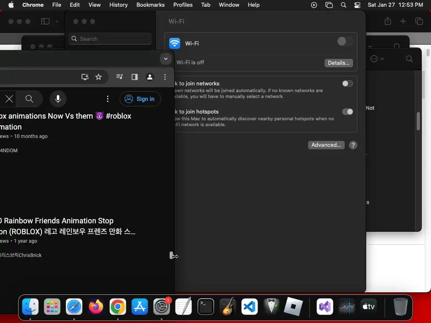This screenshot has width=431, height=323.
Task: Click the screen mirroring menu bar icon
Action: [x=329, y=5]
